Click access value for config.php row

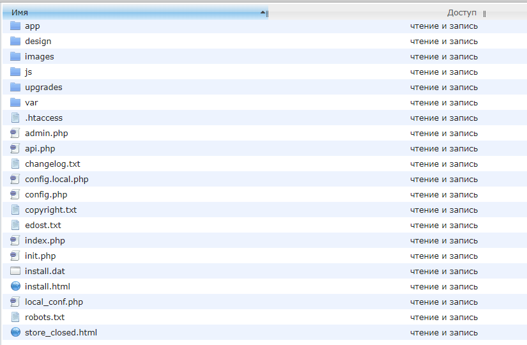[x=444, y=195]
